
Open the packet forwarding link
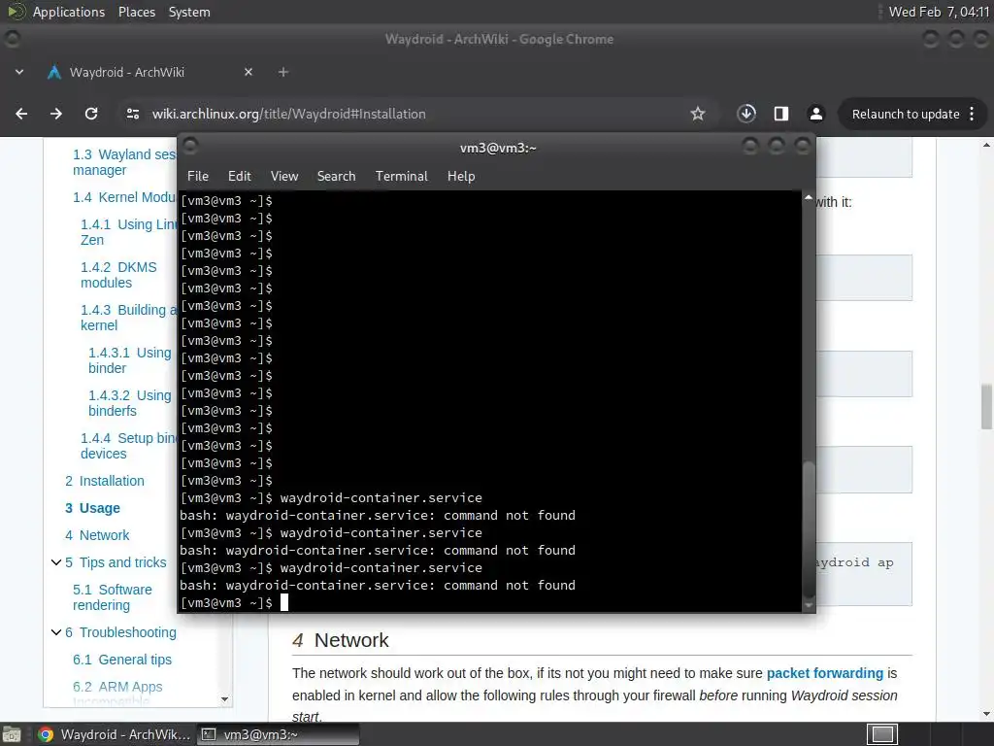pyautogui.click(x=825, y=673)
